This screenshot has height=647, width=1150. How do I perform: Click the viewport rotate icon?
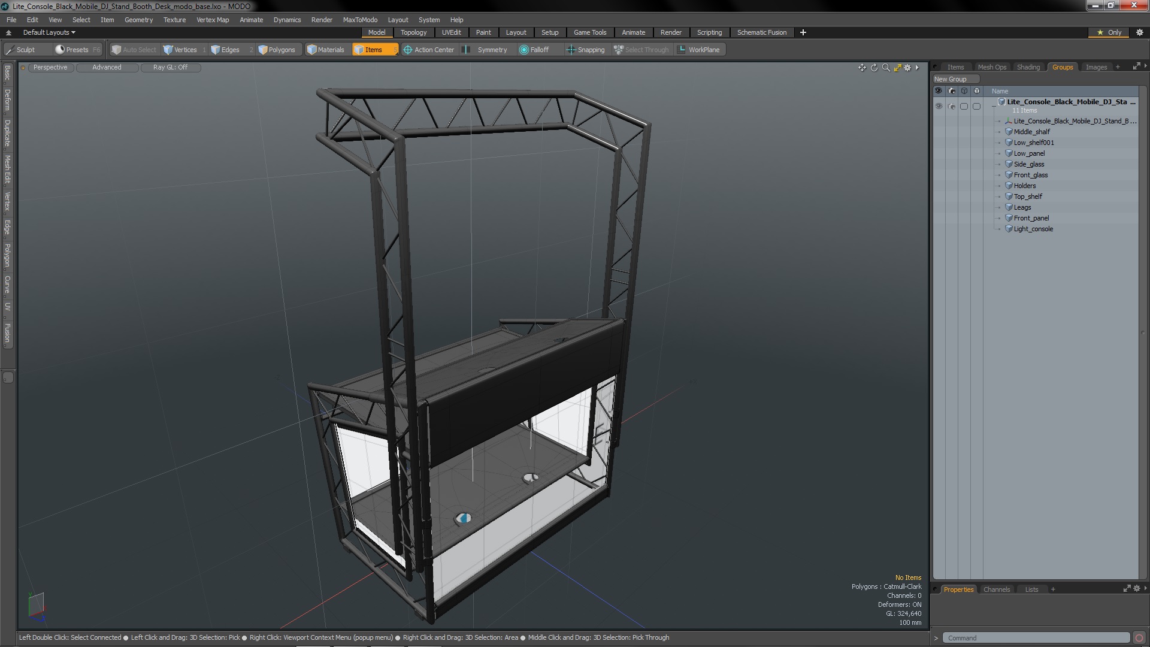(874, 68)
